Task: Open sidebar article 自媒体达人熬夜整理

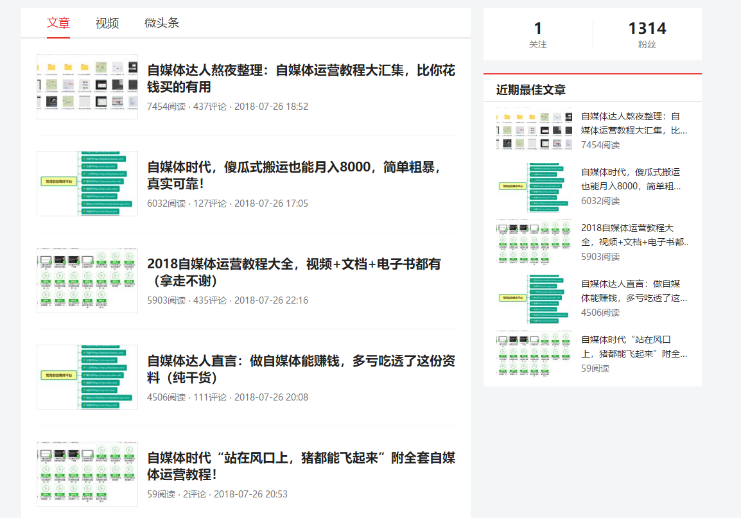Action: tap(634, 123)
